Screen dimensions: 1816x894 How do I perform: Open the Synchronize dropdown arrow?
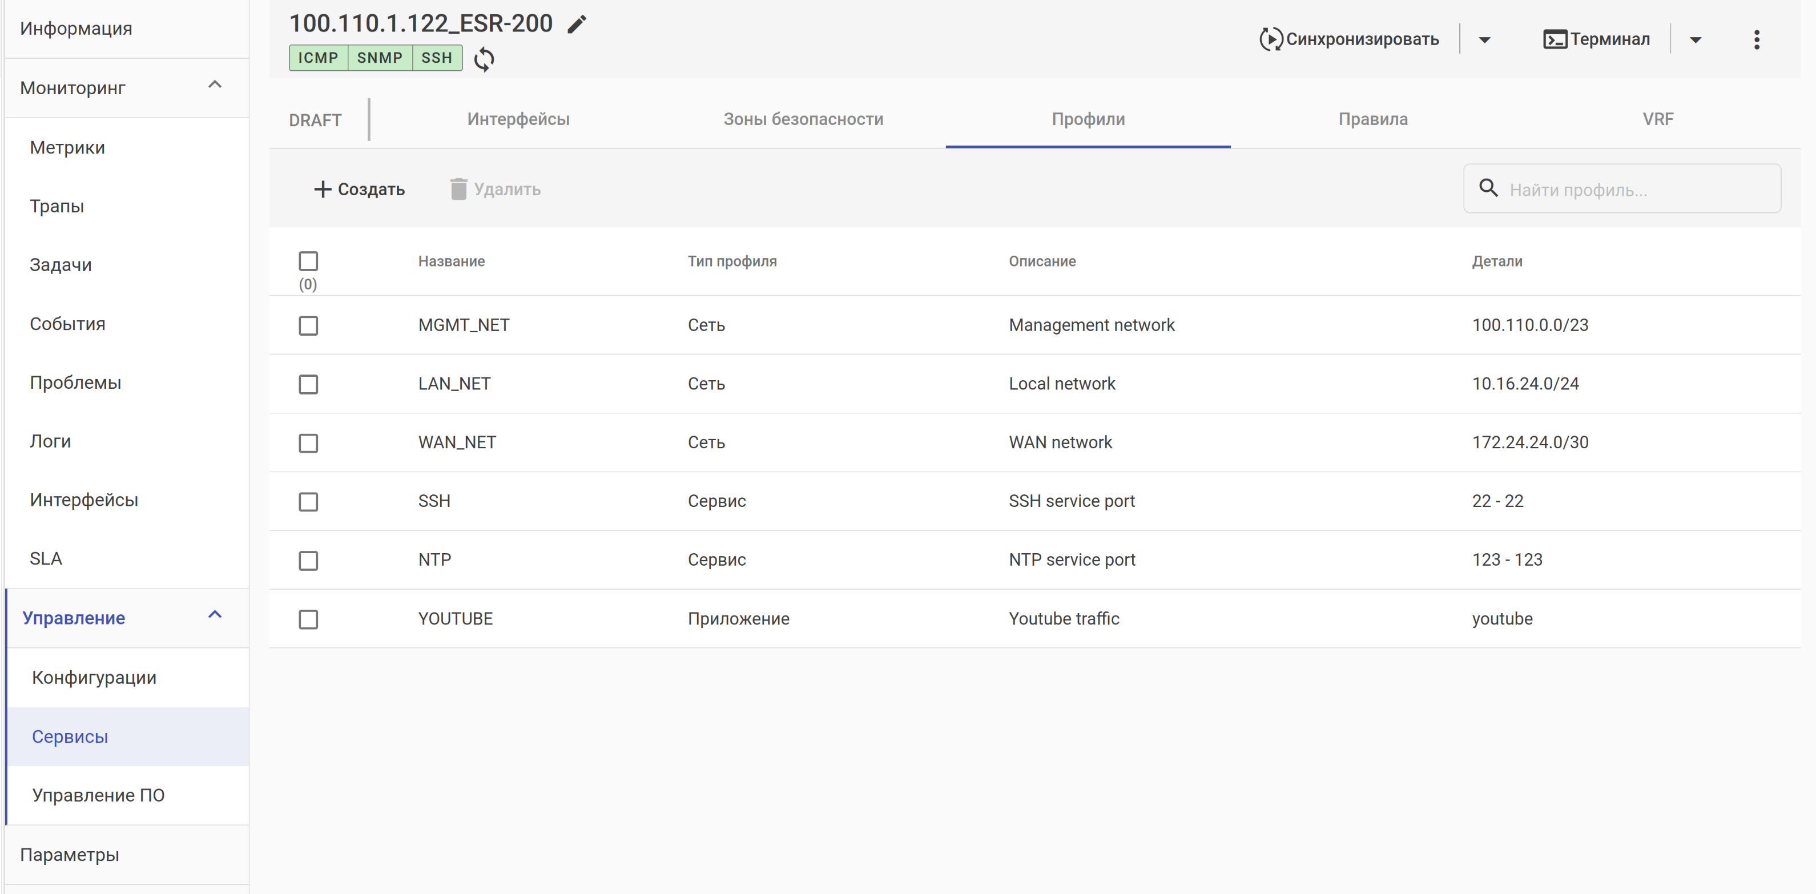(x=1484, y=39)
